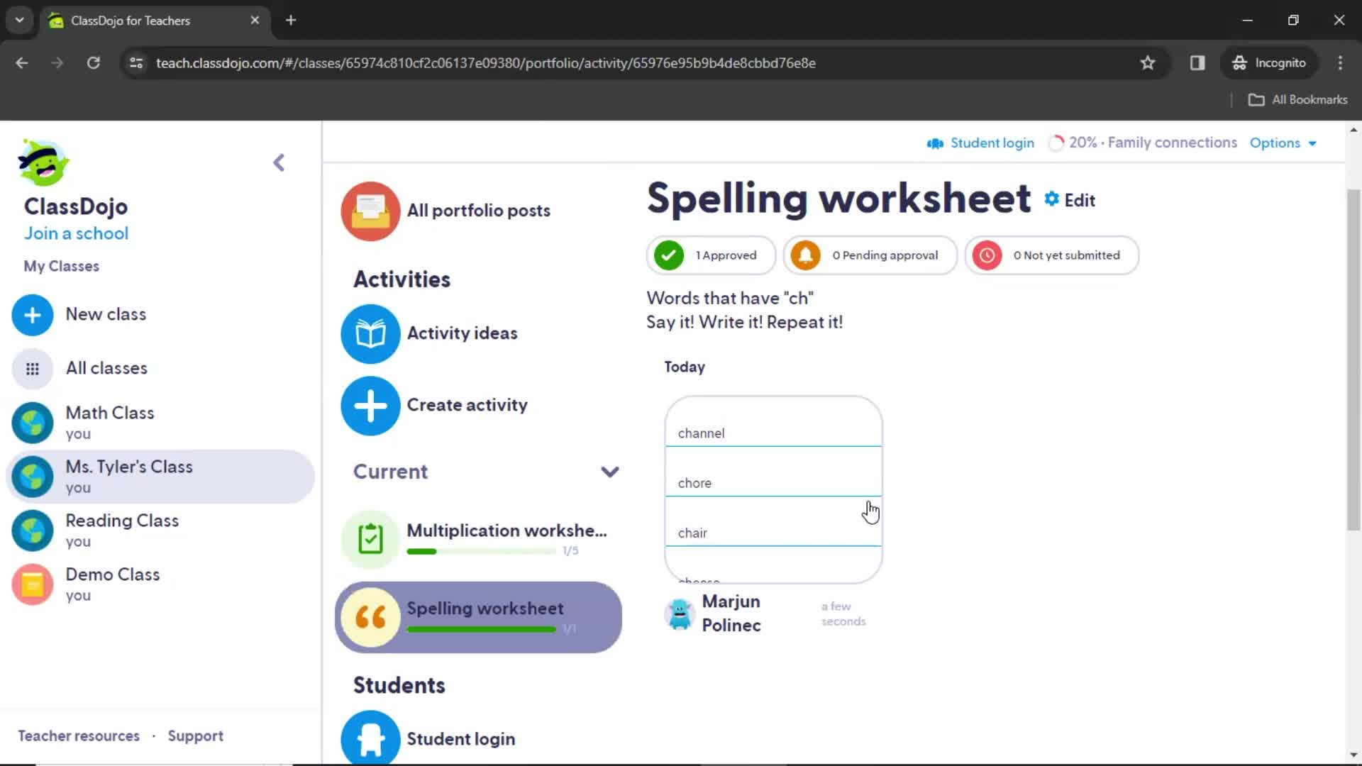Click the Spelling worksheet progress bar
Viewport: 1362px width, 766px height.
(x=481, y=629)
